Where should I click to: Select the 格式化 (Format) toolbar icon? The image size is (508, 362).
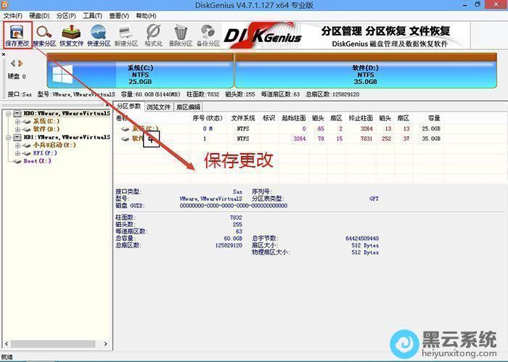pyautogui.click(x=153, y=33)
